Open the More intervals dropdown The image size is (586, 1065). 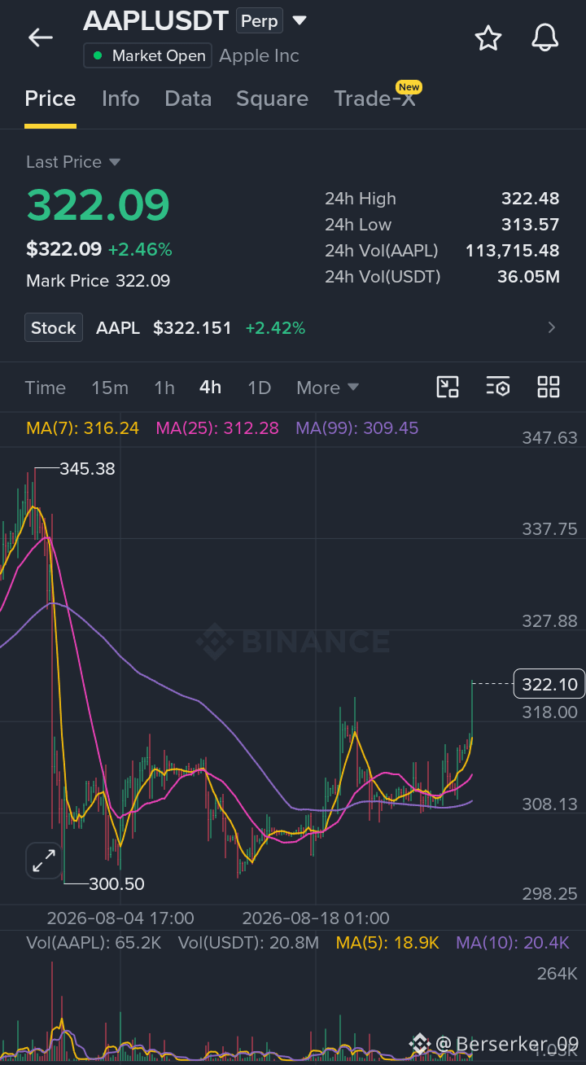point(327,388)
